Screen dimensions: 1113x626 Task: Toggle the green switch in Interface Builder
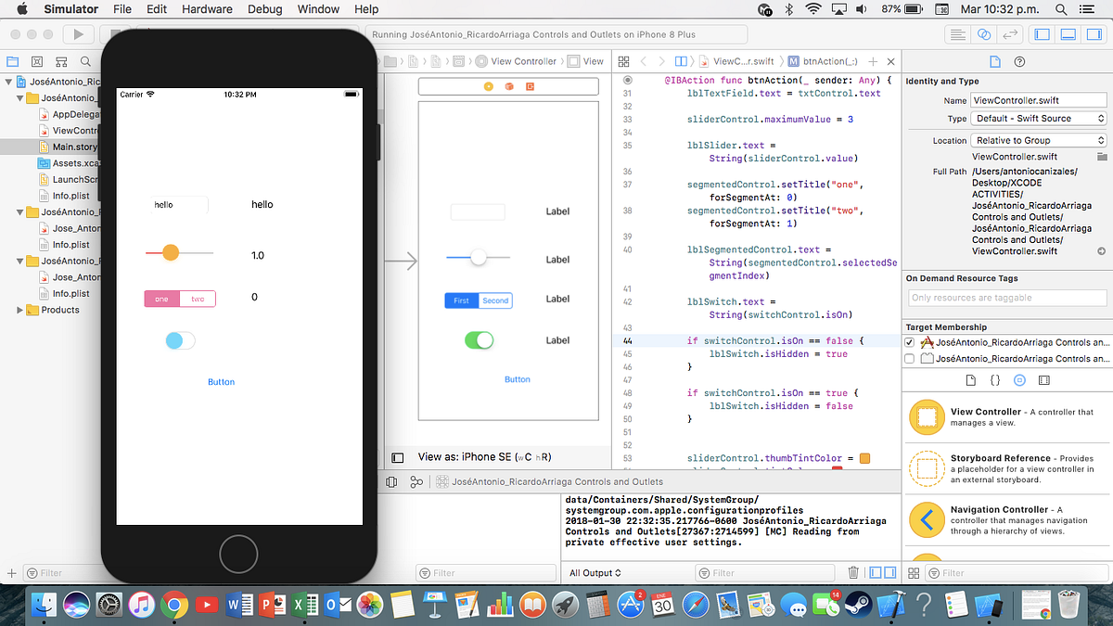[x=479, y=340]
